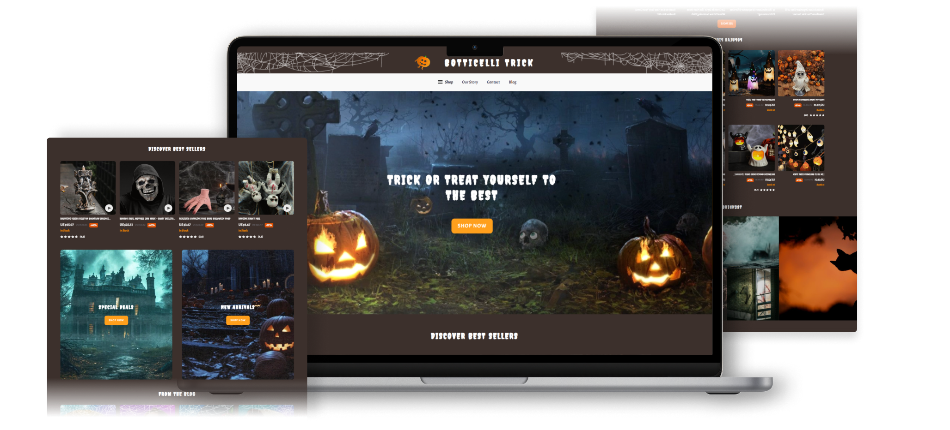Click the pumpkin logo icon in the header
The image size is (950, 430).
(x=422, y=62)
